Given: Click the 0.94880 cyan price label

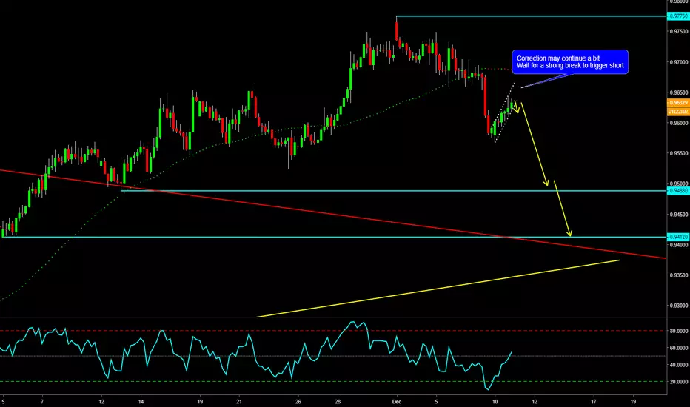Looking at the screenshot, I should coord(678,191).
